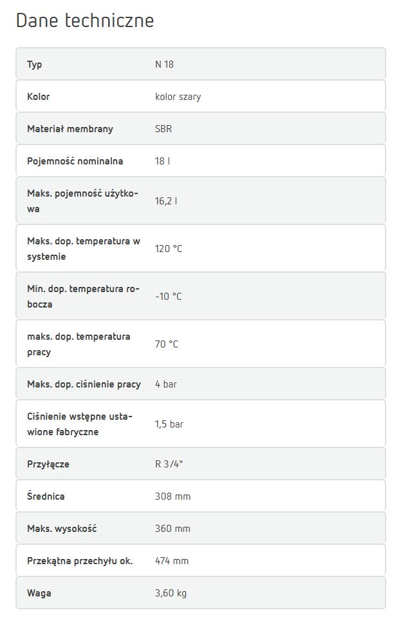Select the 'Min. dop. temperatura robocza' label
Image resolution: width=401 pixels, height=628 pixels.
(83, 297)
